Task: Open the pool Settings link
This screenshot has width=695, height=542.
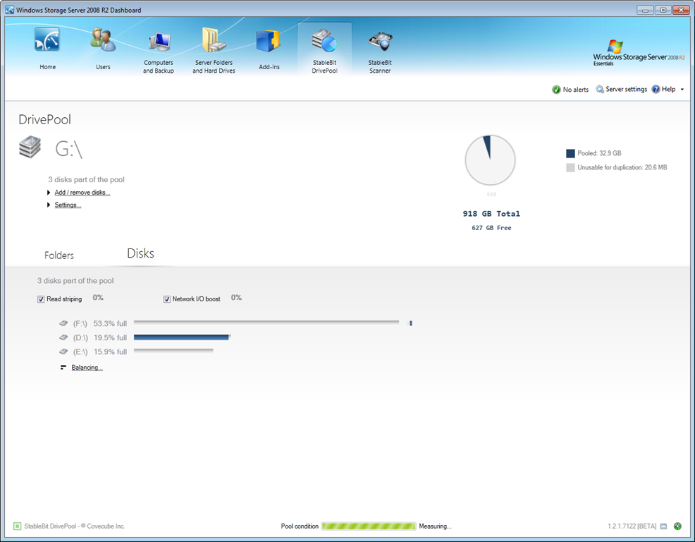Action: coord(68,205)
